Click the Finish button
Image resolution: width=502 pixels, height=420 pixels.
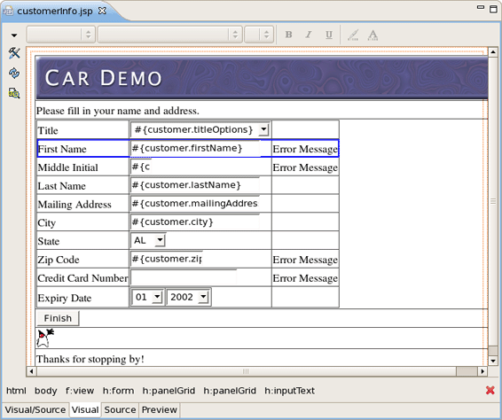[x=58, y=318]
